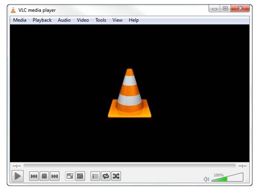The height and width of the screenshot is (192, 263).
Task: Click the Play button
Action: tap(17, 176)
